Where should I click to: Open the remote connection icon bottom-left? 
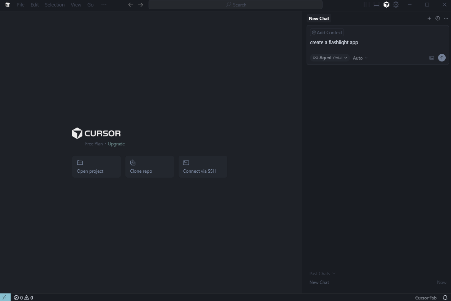tap(4, 298)
